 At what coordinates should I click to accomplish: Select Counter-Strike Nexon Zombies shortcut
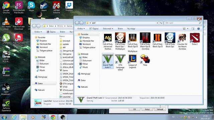[x=182, y=41]
